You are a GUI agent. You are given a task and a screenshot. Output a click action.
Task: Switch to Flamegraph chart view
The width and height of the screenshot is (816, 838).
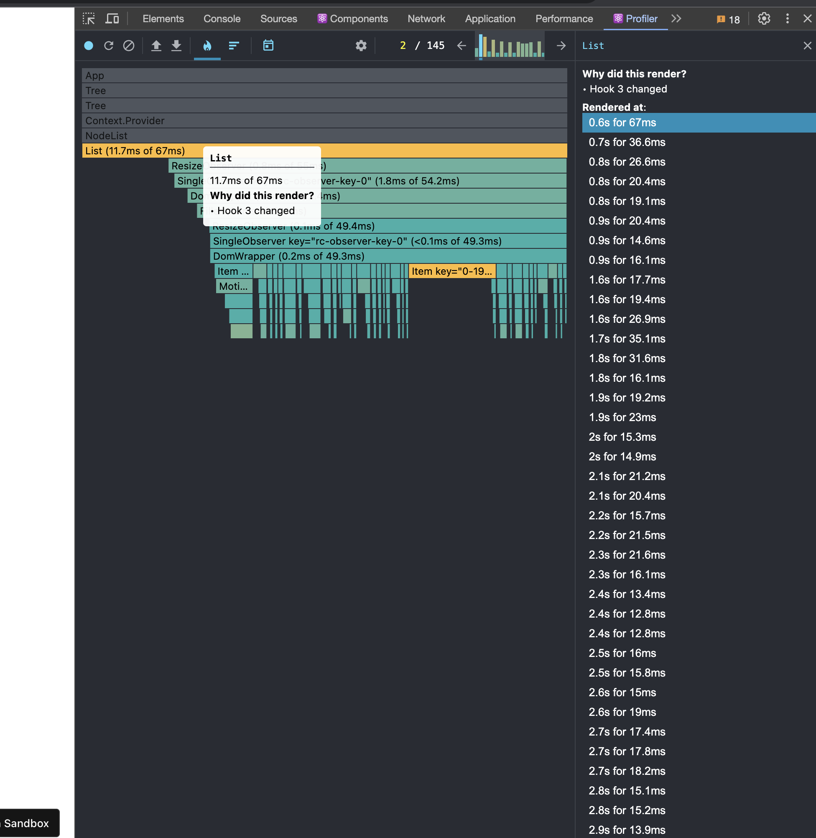click(x=207, y=46)
